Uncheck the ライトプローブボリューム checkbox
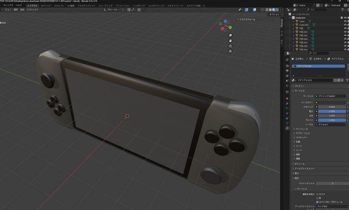The width and height of the screenshot is (349, 210). tap(318, 202)
